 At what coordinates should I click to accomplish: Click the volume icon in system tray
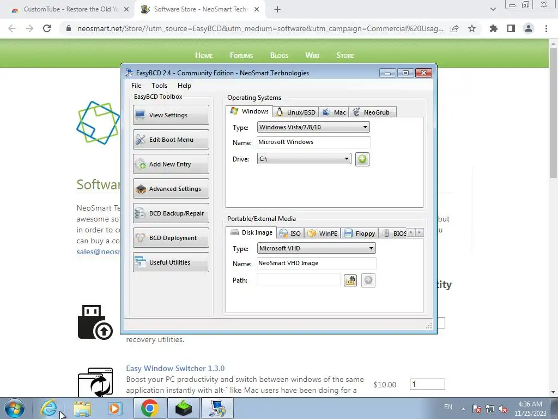tap(503, 409)
